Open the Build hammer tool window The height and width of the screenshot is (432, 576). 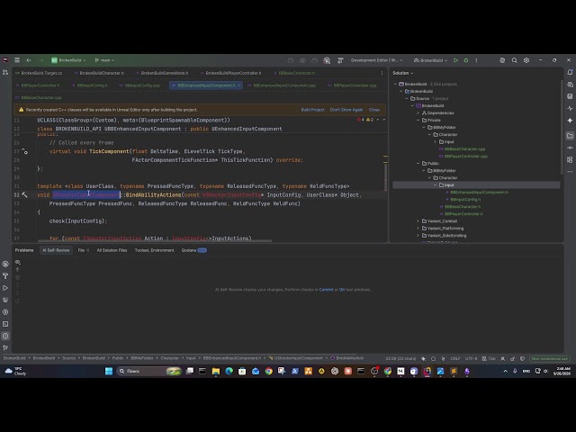pyautogui.click(x=5, y=276)
